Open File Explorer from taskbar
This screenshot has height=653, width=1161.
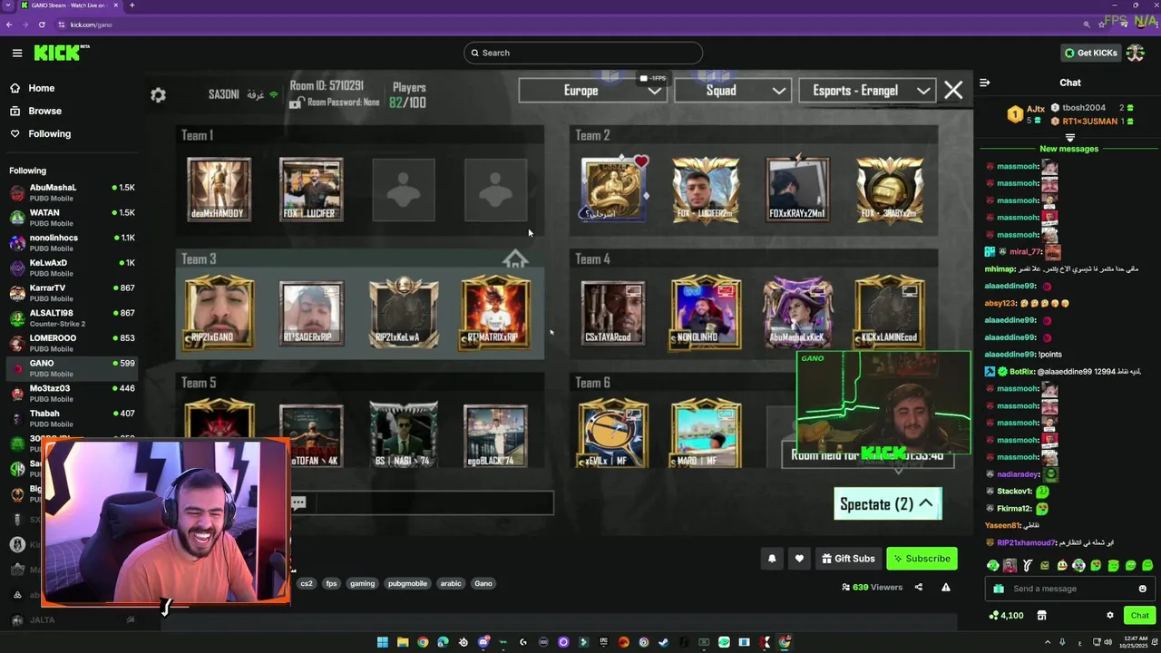[403, 642]
